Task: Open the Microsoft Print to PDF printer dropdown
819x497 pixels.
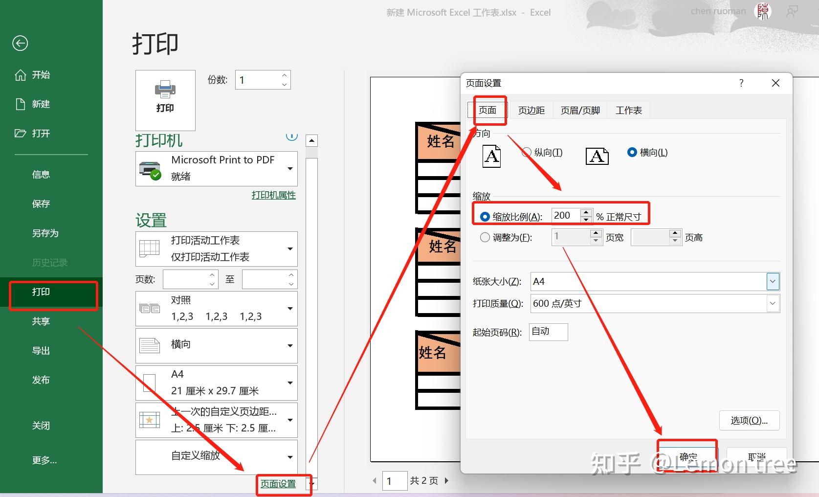Action: point(217,168)
